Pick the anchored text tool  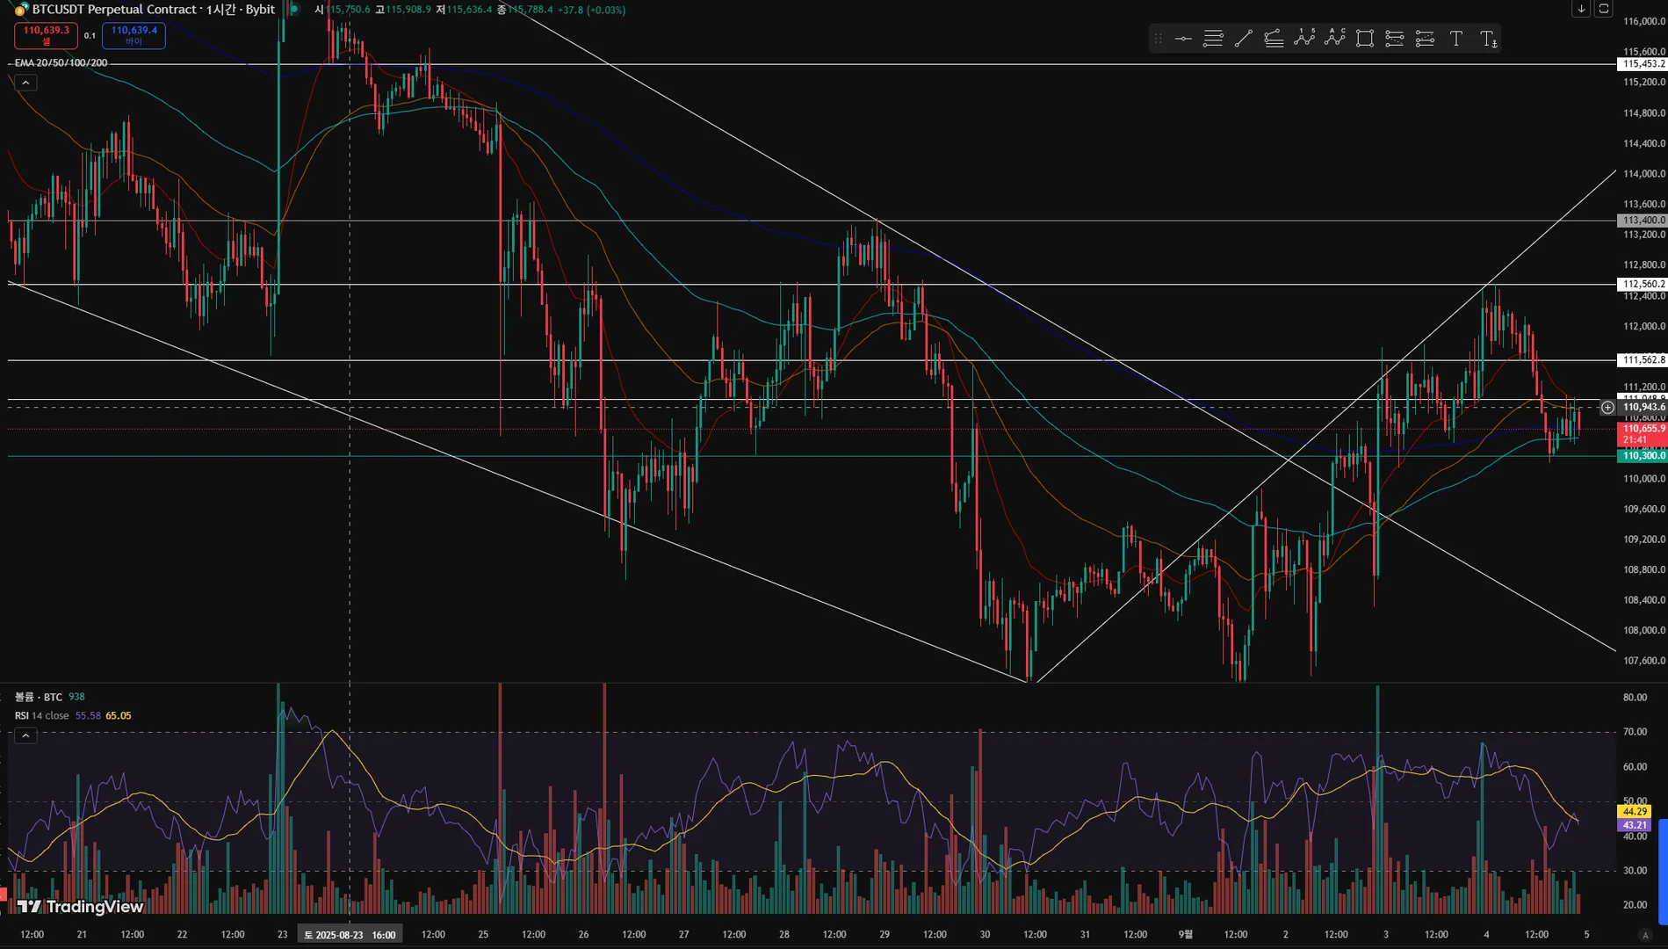point(1488,39)
